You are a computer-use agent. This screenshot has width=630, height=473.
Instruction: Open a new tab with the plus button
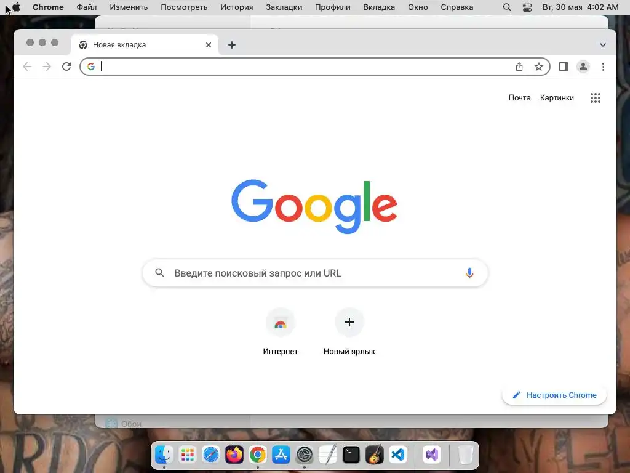click(x=232, y=45)
